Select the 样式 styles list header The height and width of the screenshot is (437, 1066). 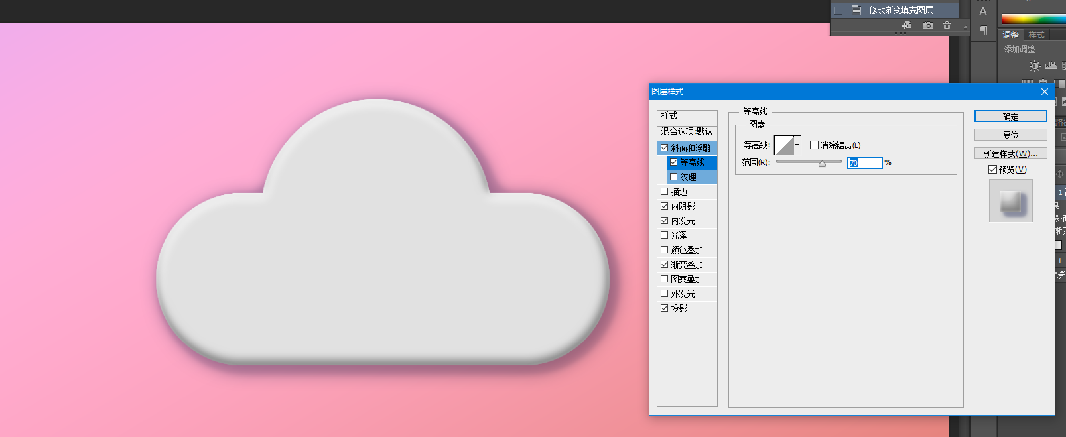click(x=687, y=116)
